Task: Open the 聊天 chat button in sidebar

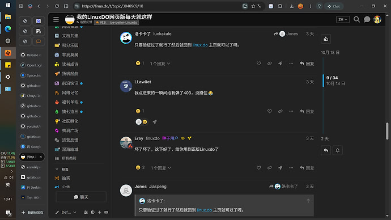Action: (81, 197)
